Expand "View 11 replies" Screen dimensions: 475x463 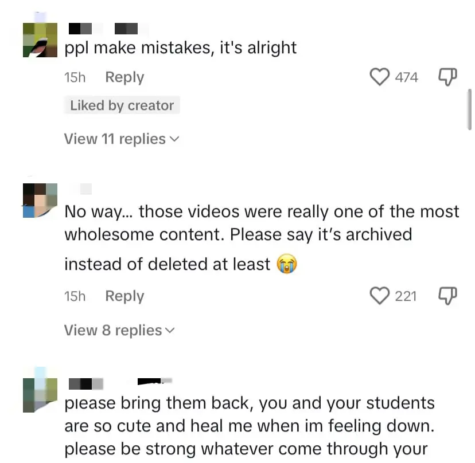tap(121, 139)
